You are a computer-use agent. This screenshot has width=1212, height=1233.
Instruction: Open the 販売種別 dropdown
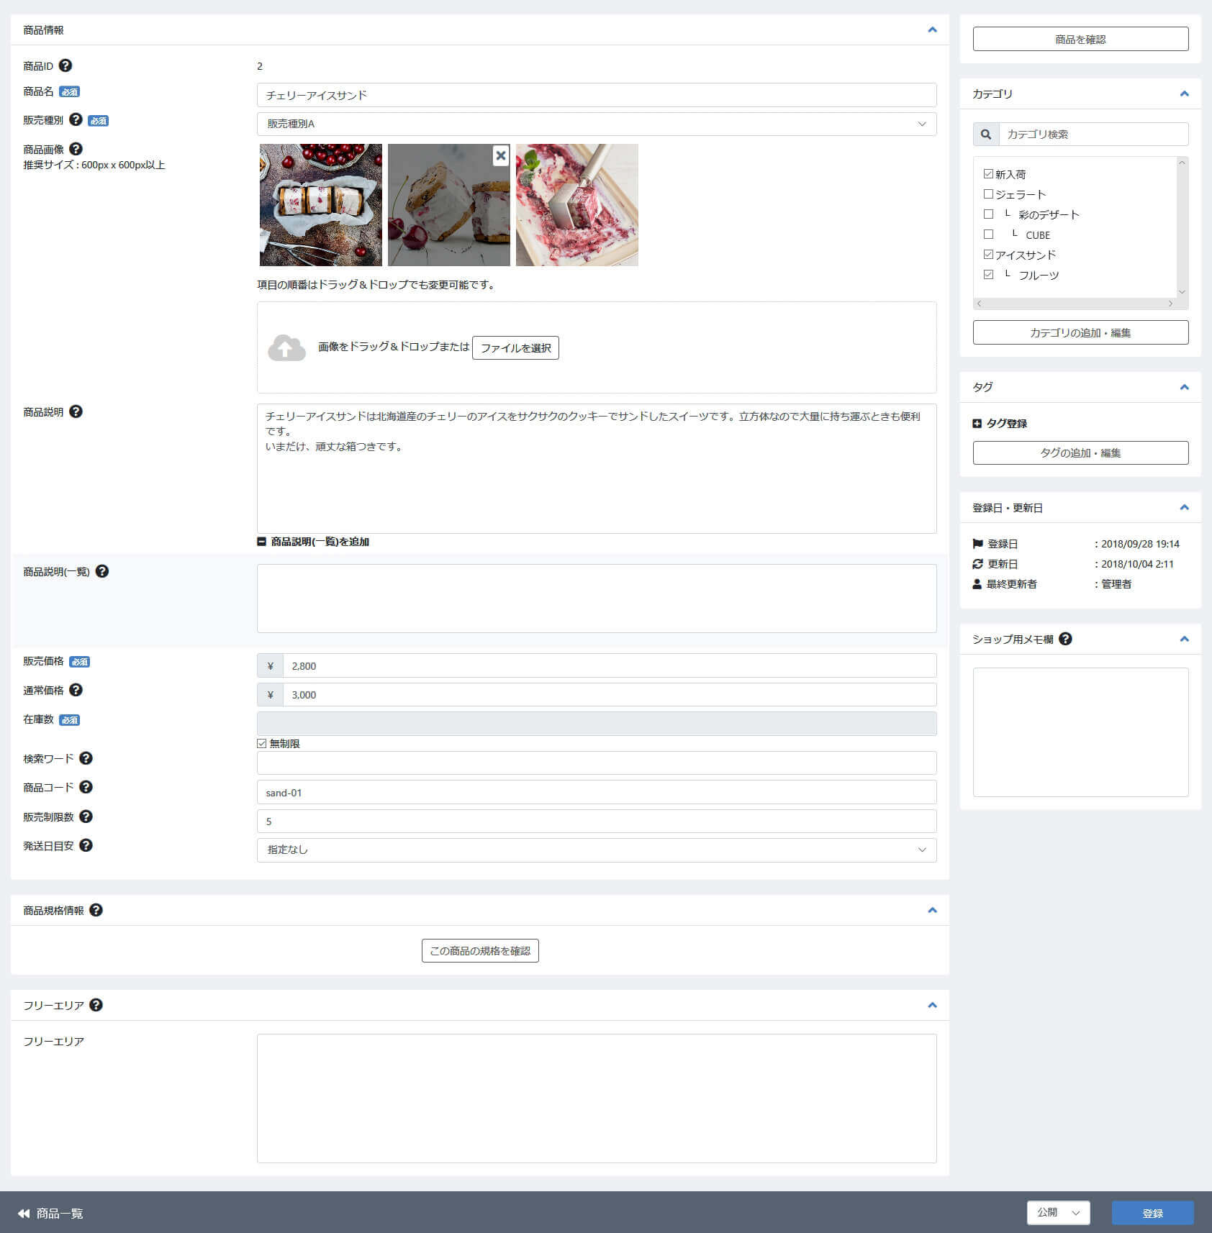[x=596, y=124]
